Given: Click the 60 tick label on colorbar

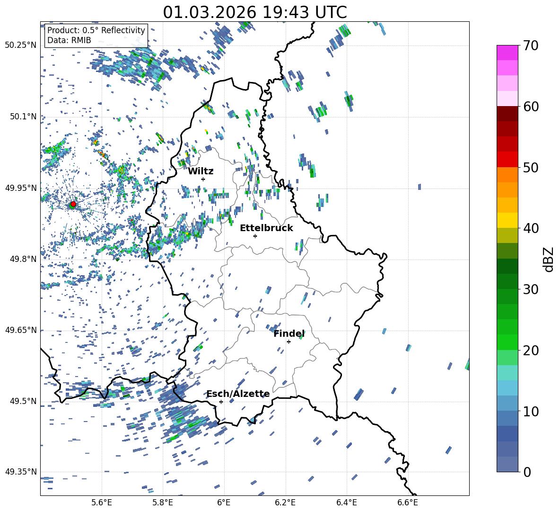Looking at the screenshot, I should (530, 107).
